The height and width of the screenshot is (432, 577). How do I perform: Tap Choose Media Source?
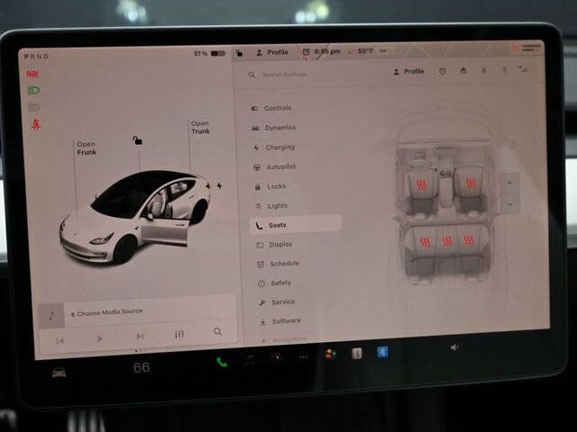click(x=106, y=312)
